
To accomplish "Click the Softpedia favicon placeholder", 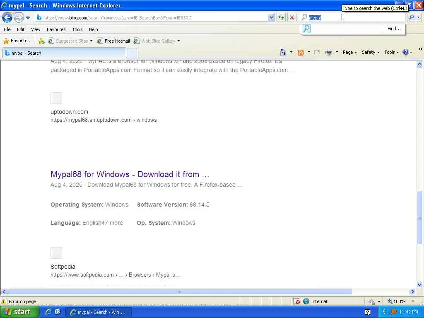I will pyautogui.click(x=56, y=253).
